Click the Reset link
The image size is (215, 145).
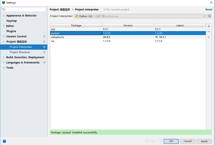tap(209, 10)
